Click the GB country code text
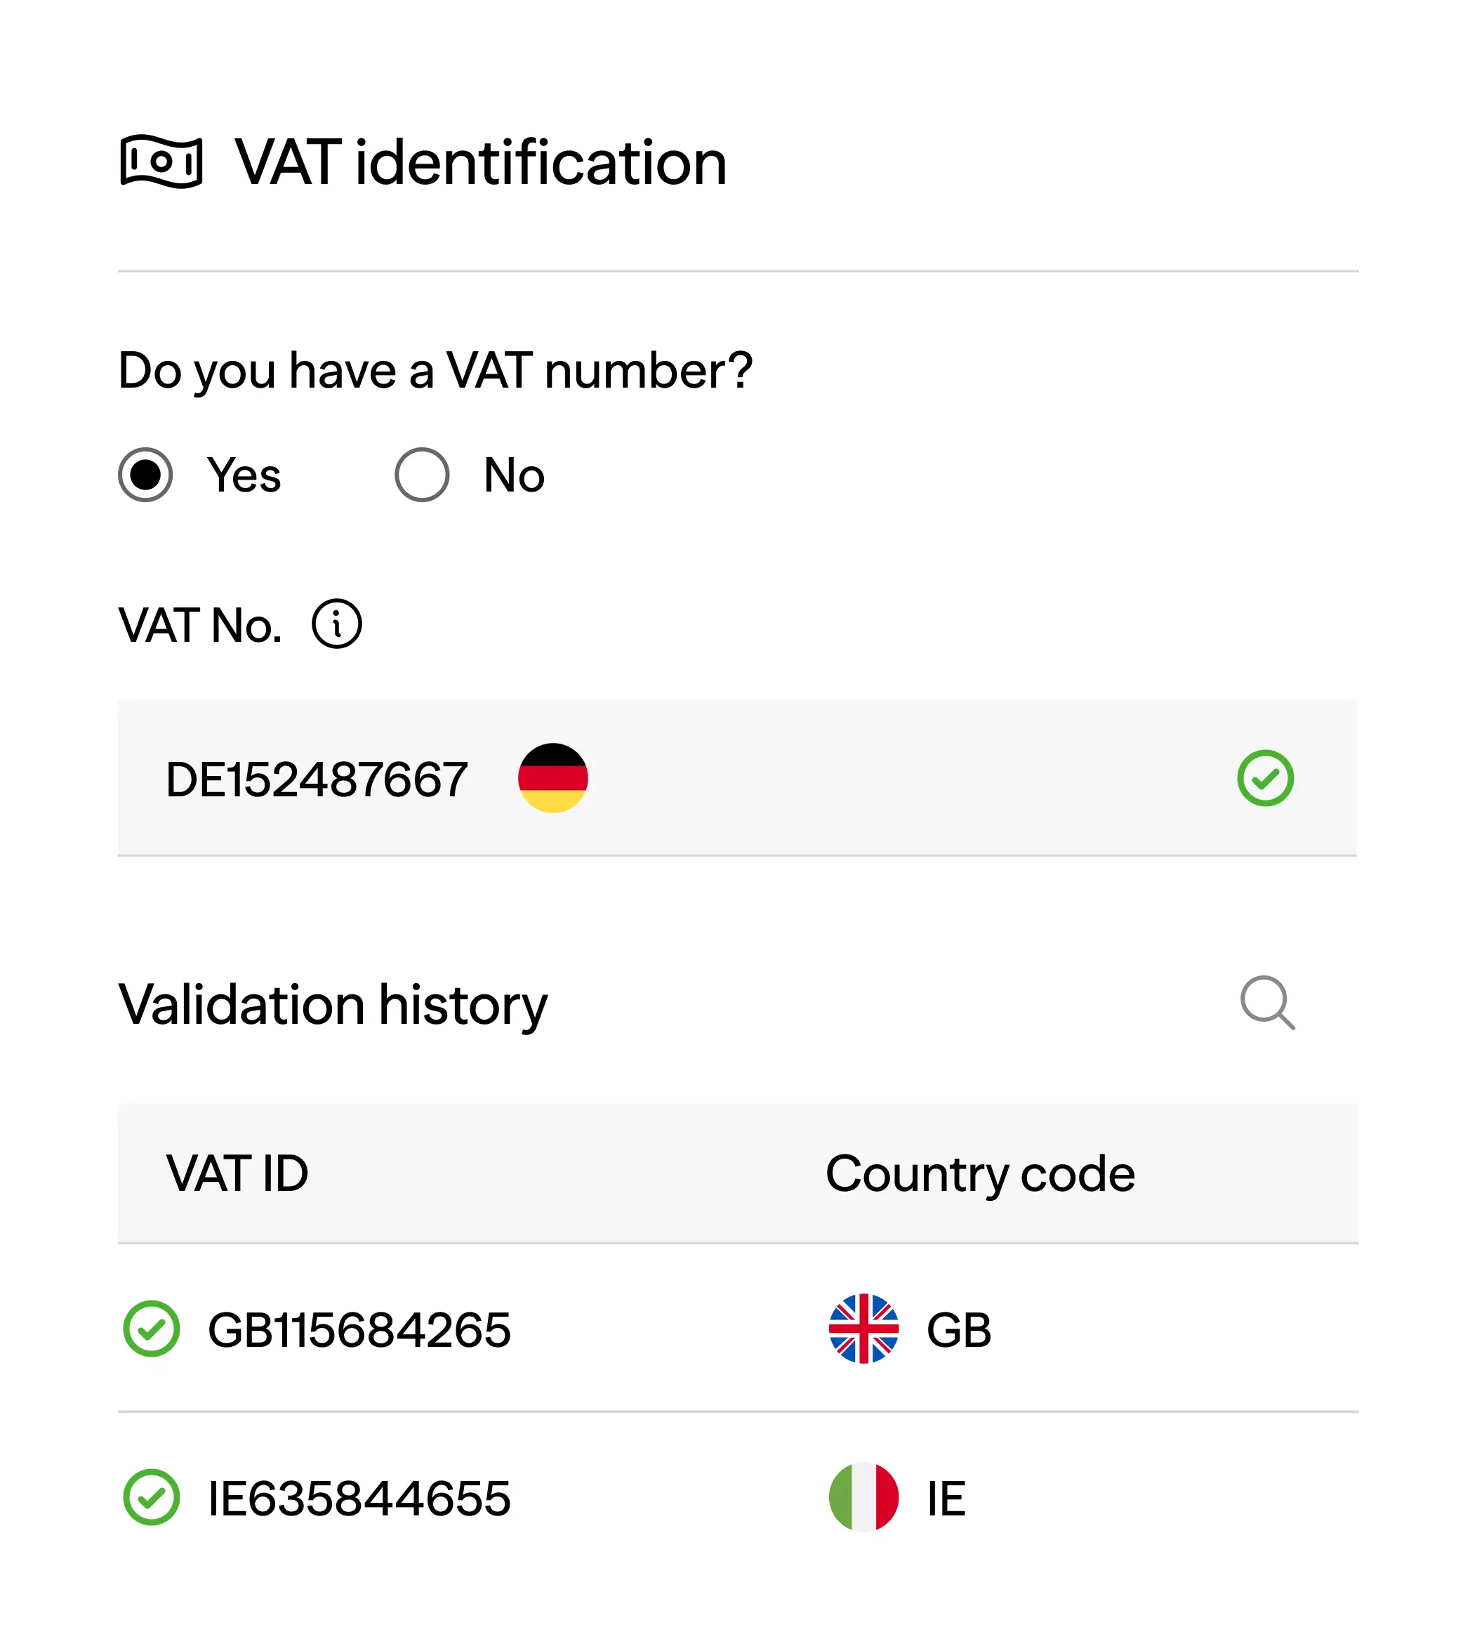This screenshot has height=1632, width=1477. (x=958, y=1330)
